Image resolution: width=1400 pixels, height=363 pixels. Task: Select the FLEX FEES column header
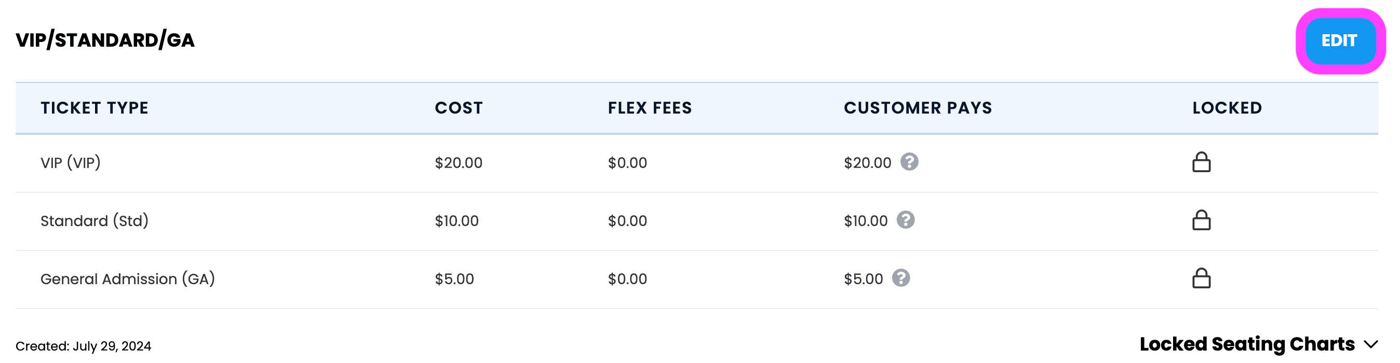pyautogui.click(x=650, y=108)
